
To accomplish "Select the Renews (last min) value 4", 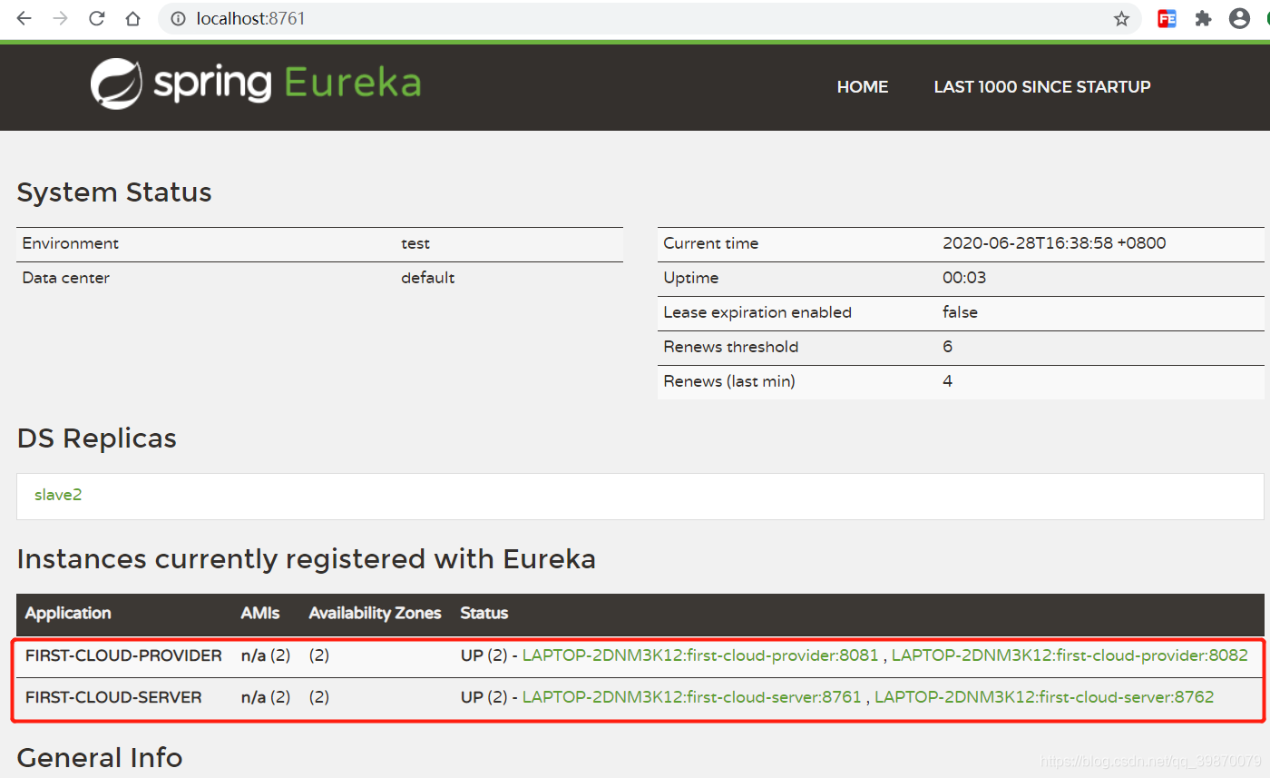I will pyautogui.click(x=947, y=381).
